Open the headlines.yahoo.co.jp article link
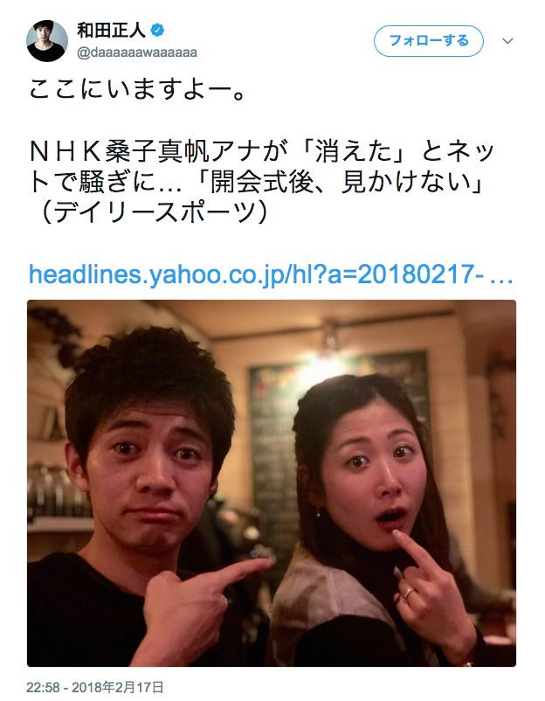This screenshot has width=545, height=701. (x=271, y=274)
